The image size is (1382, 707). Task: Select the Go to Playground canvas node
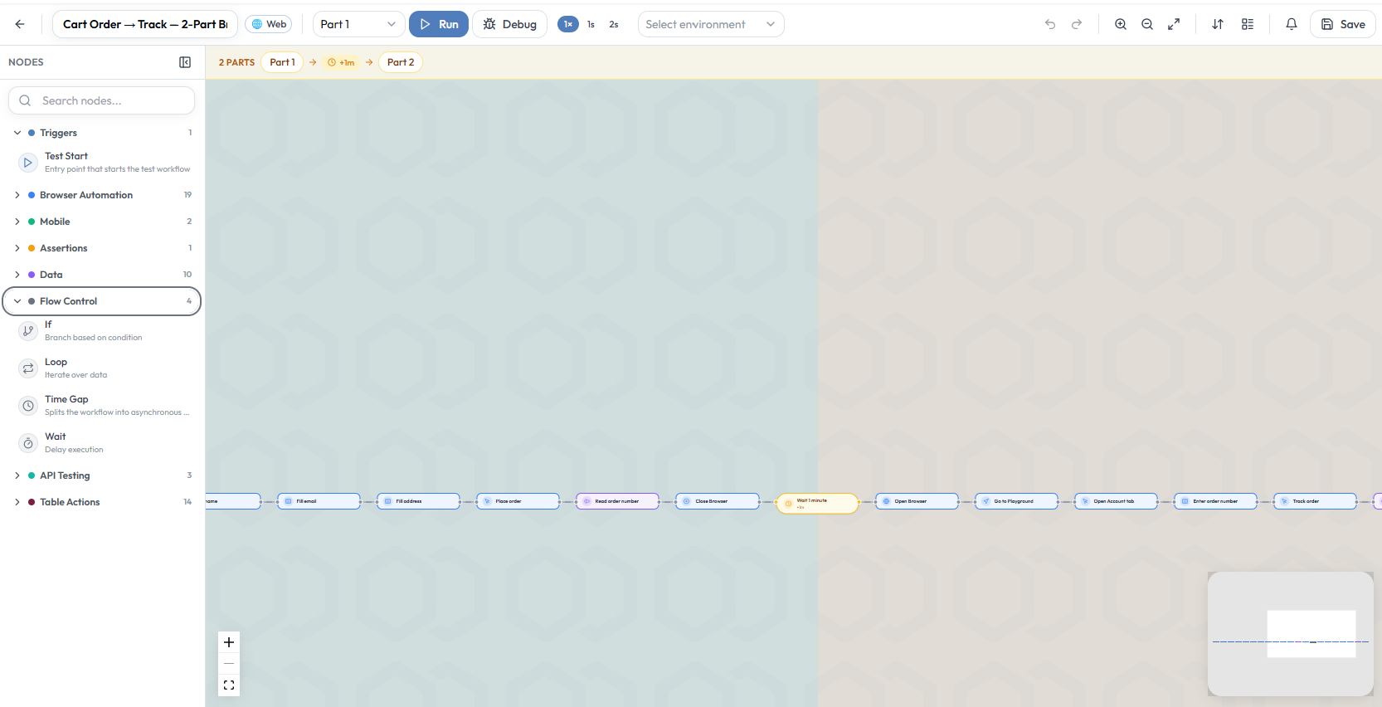(x=1017, y=501)
